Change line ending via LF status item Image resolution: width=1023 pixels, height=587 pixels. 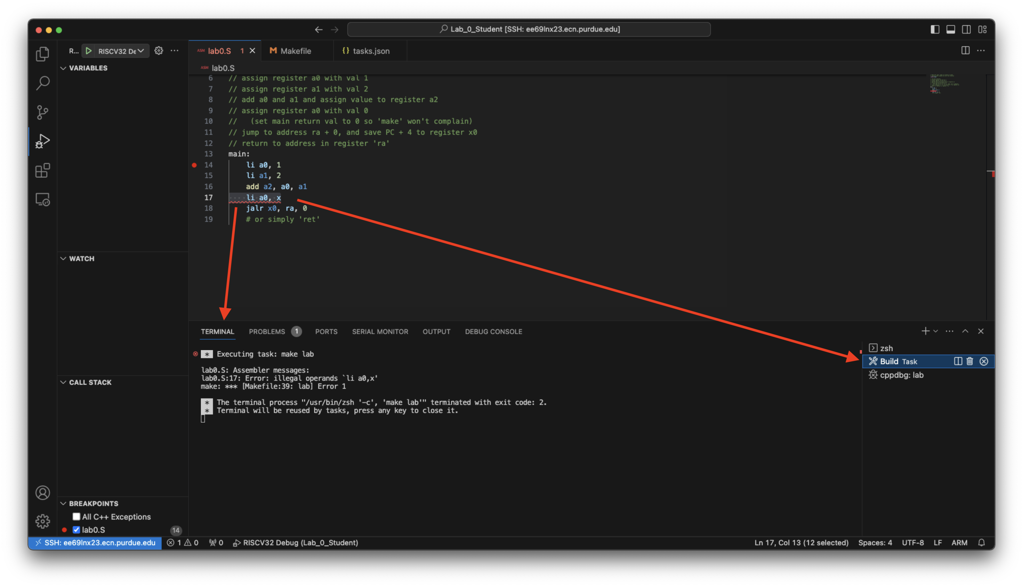(x=937, y=543)
